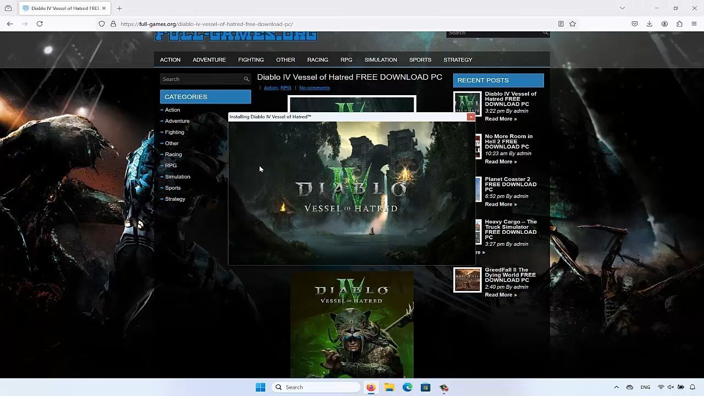Image resolution: width=704 pixels, height=396 pixels.
Task: Open the SIMULATION navigation menu item
Action: pos(381,59)
